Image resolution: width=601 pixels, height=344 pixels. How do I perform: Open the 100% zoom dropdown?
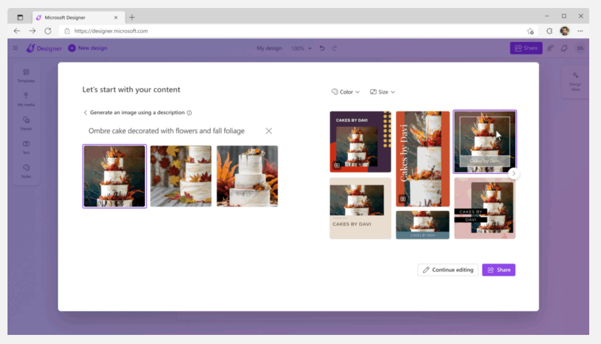[301, 48]
